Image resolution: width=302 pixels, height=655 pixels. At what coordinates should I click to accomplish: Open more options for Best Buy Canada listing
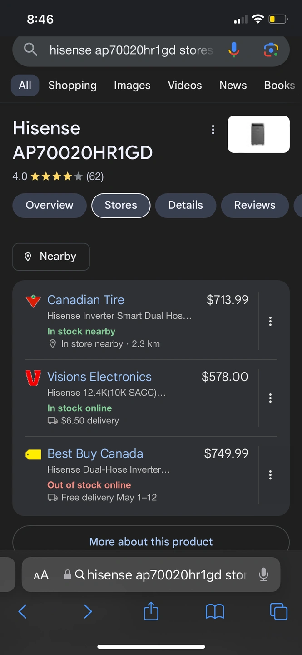(x=270, y=475)
